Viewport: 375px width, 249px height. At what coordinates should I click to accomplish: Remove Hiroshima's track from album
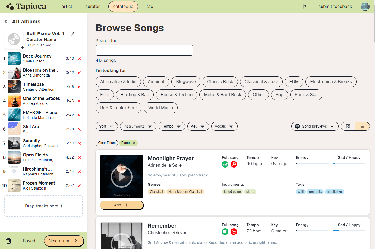coord(79,172)
